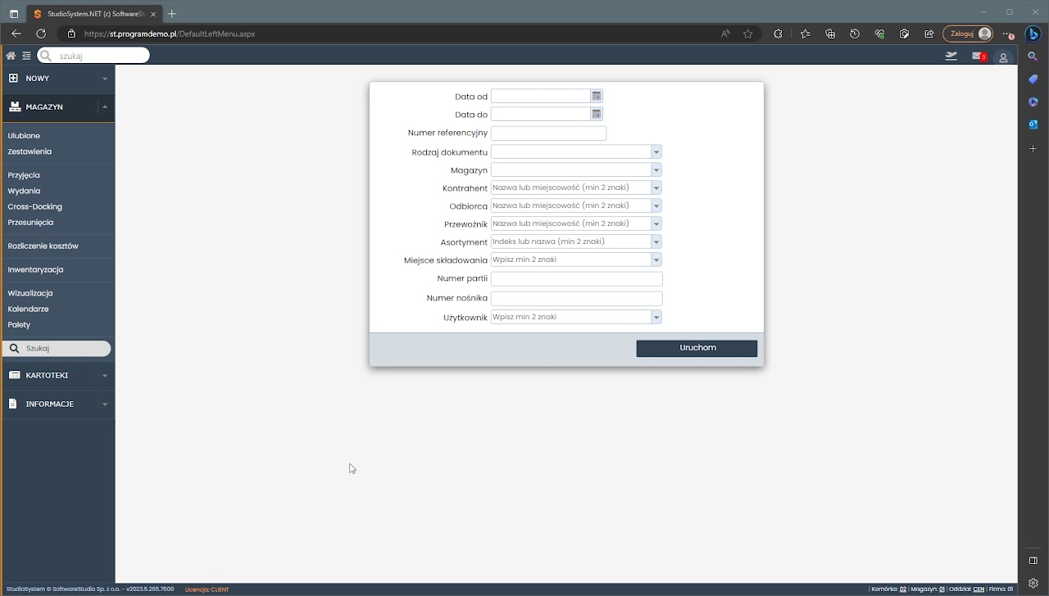Select Inwentaryzacja from the sidebar
The image size is (1049, 596).
35,269
